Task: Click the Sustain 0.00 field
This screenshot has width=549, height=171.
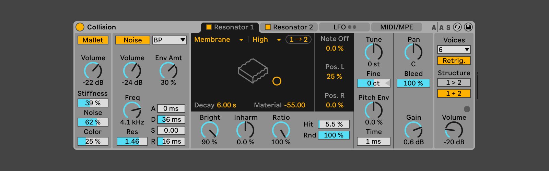Action: (x=171, y=130)
